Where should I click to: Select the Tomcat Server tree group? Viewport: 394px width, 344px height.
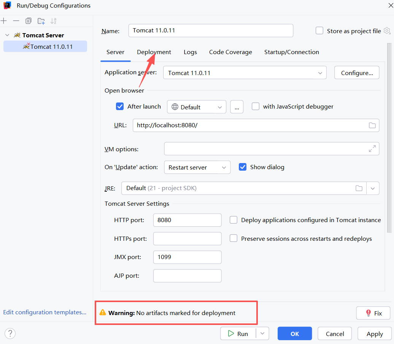43,35
